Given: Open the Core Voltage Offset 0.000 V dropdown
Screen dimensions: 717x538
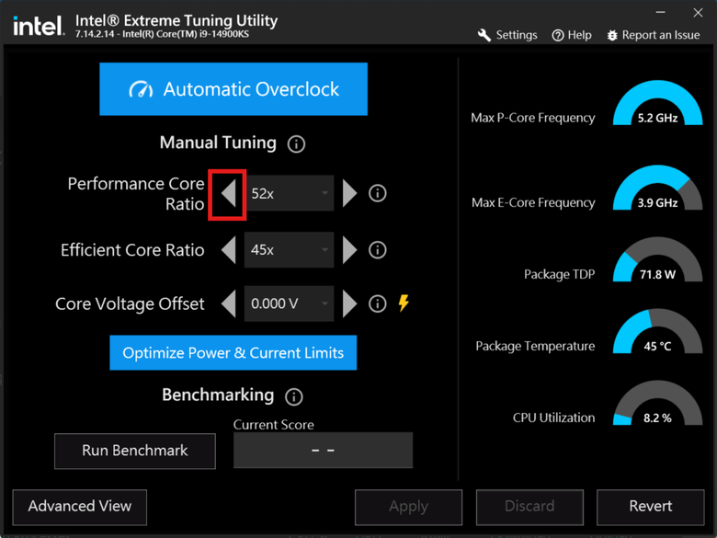Looking at the screenshot, I should pos(289,303).
